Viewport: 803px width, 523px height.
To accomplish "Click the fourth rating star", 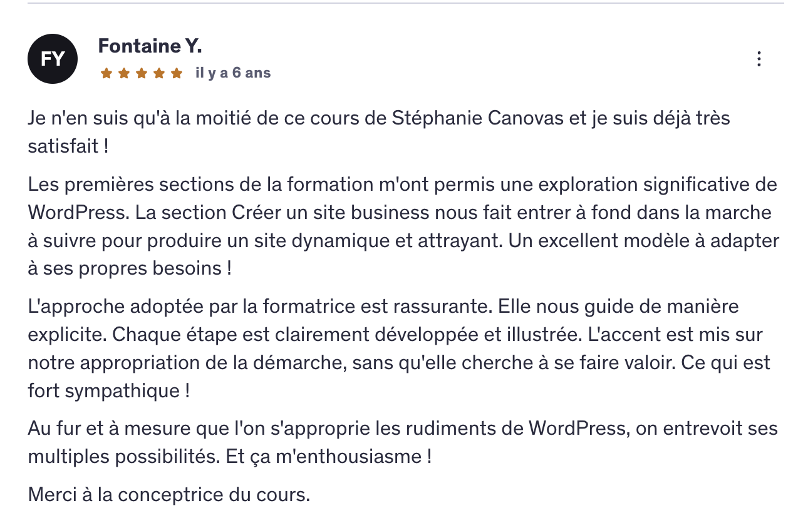I will click(159, 74).
